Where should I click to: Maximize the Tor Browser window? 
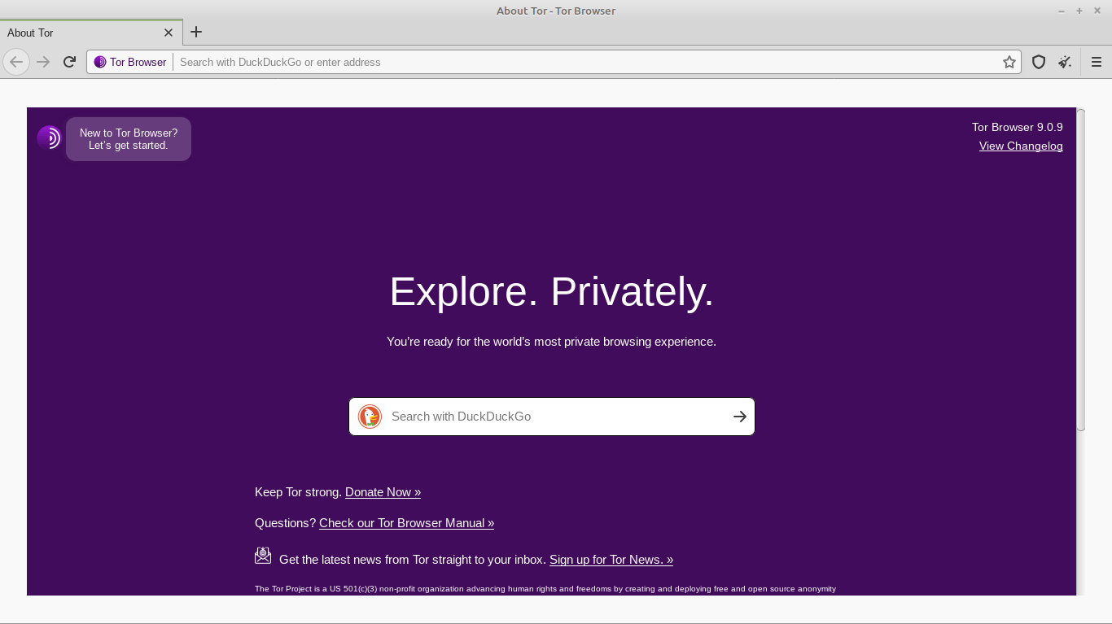pos(1079,11)
